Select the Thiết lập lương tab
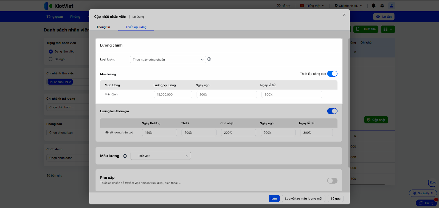The image size is (439, 208). click(x=136, y=27)
